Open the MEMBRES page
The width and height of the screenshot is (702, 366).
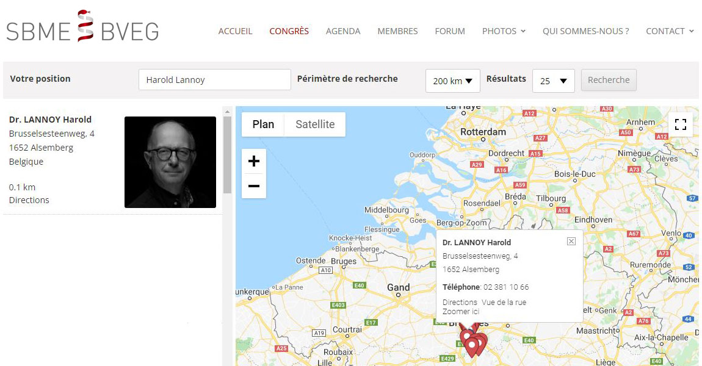pyautogui.click(x=397, y=31)
